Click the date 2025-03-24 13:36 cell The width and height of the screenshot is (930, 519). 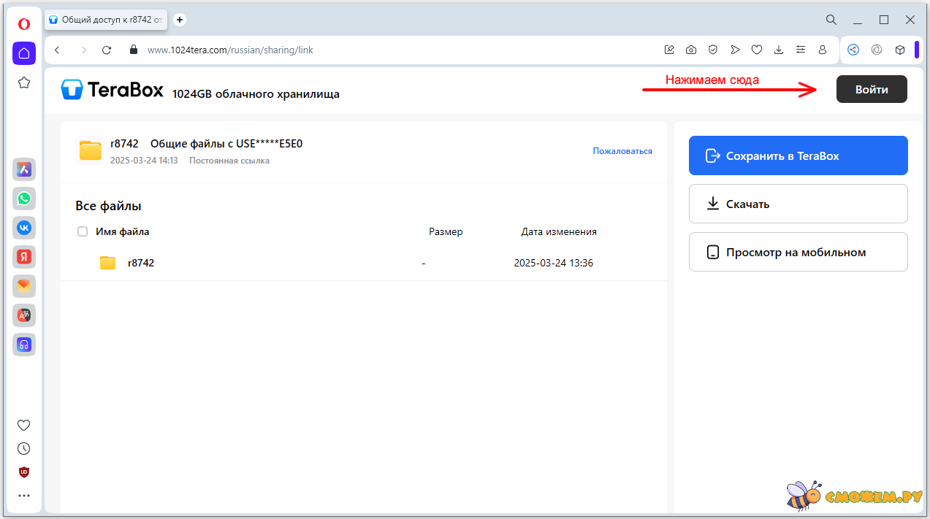(x=554, y=263)
